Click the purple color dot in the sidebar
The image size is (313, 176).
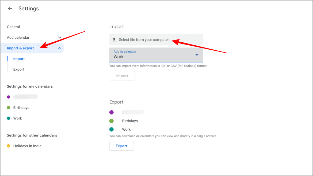point(9,97)
